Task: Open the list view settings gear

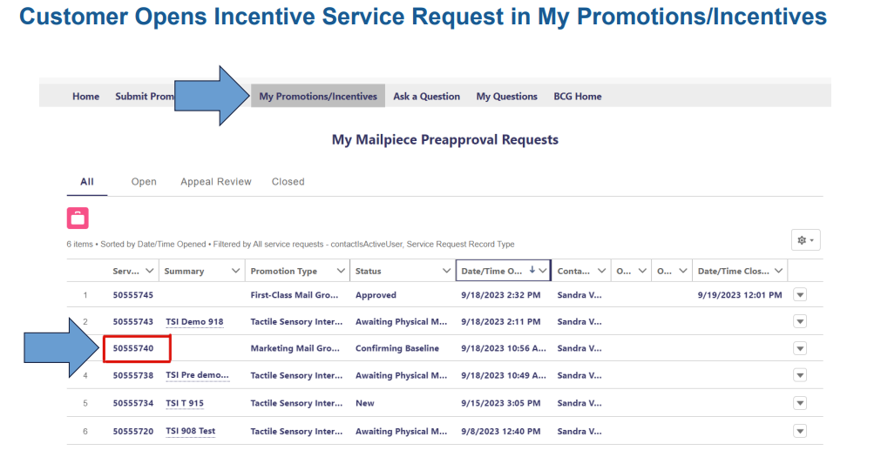Action: 804,240
